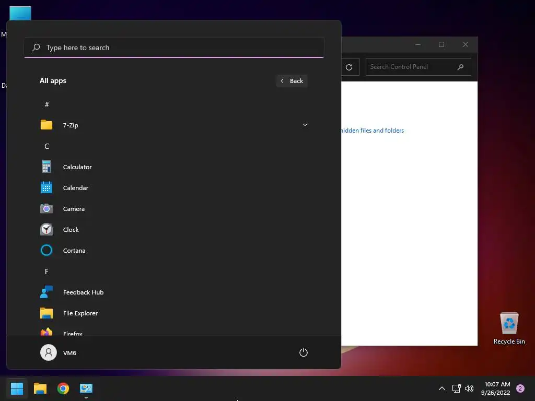The height and width of the screenshot is (401, 535).
Task: Open the Calendar app icon
Action: pos(46,187)
